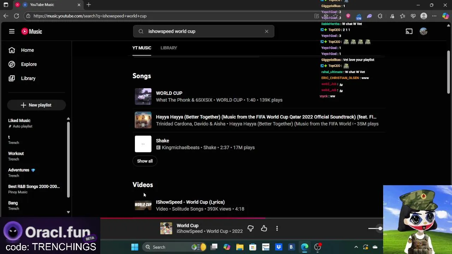Reload the browser page

tap(16, 16)
